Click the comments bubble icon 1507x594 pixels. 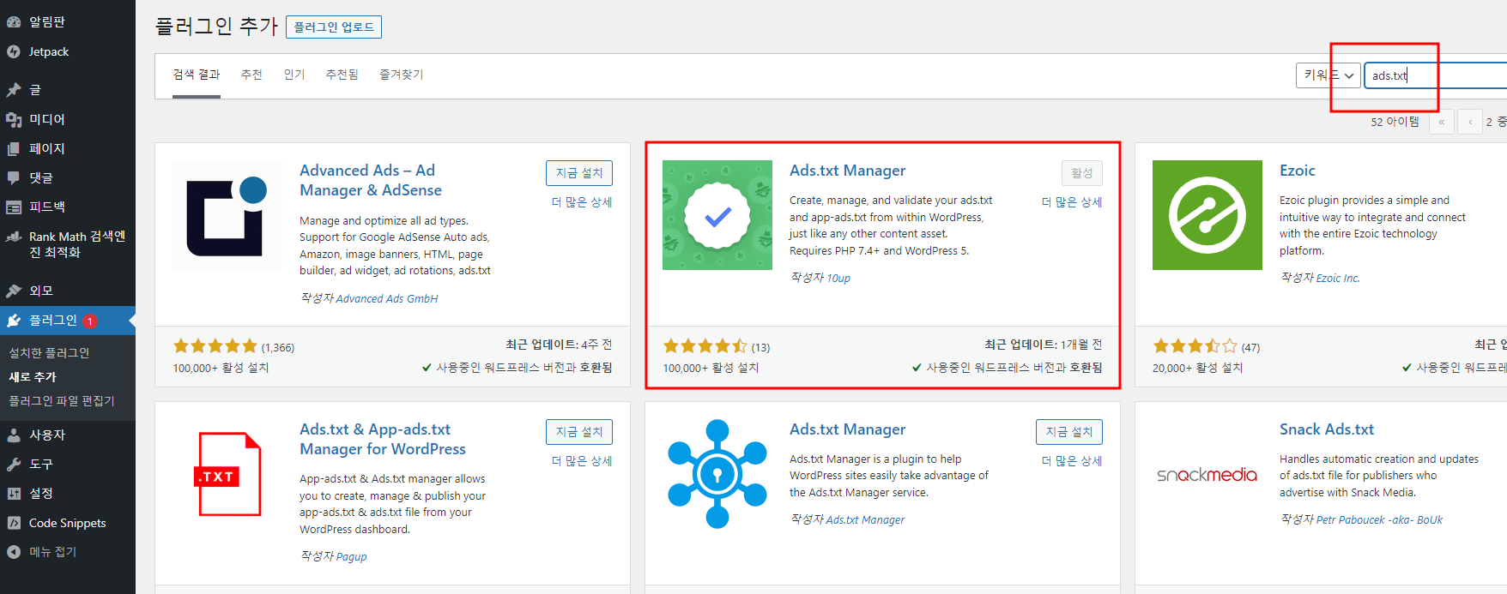pos(14,177)
